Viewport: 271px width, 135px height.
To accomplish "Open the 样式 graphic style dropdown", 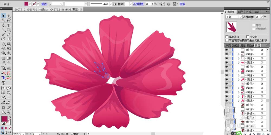I will [x=131, y=4].
